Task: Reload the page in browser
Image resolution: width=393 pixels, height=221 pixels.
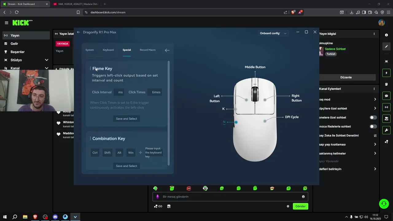Action: [x=17, y=12]
